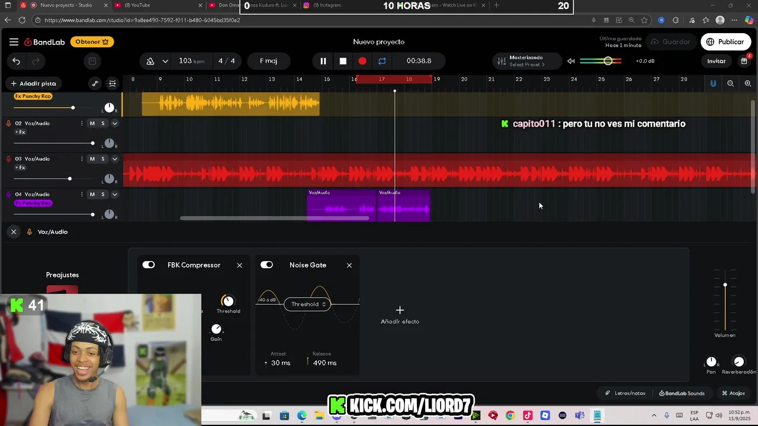The width and height of the screenshot is (758, 426).
Task: Open the automation curve tool
Action: tap(95, 83)
